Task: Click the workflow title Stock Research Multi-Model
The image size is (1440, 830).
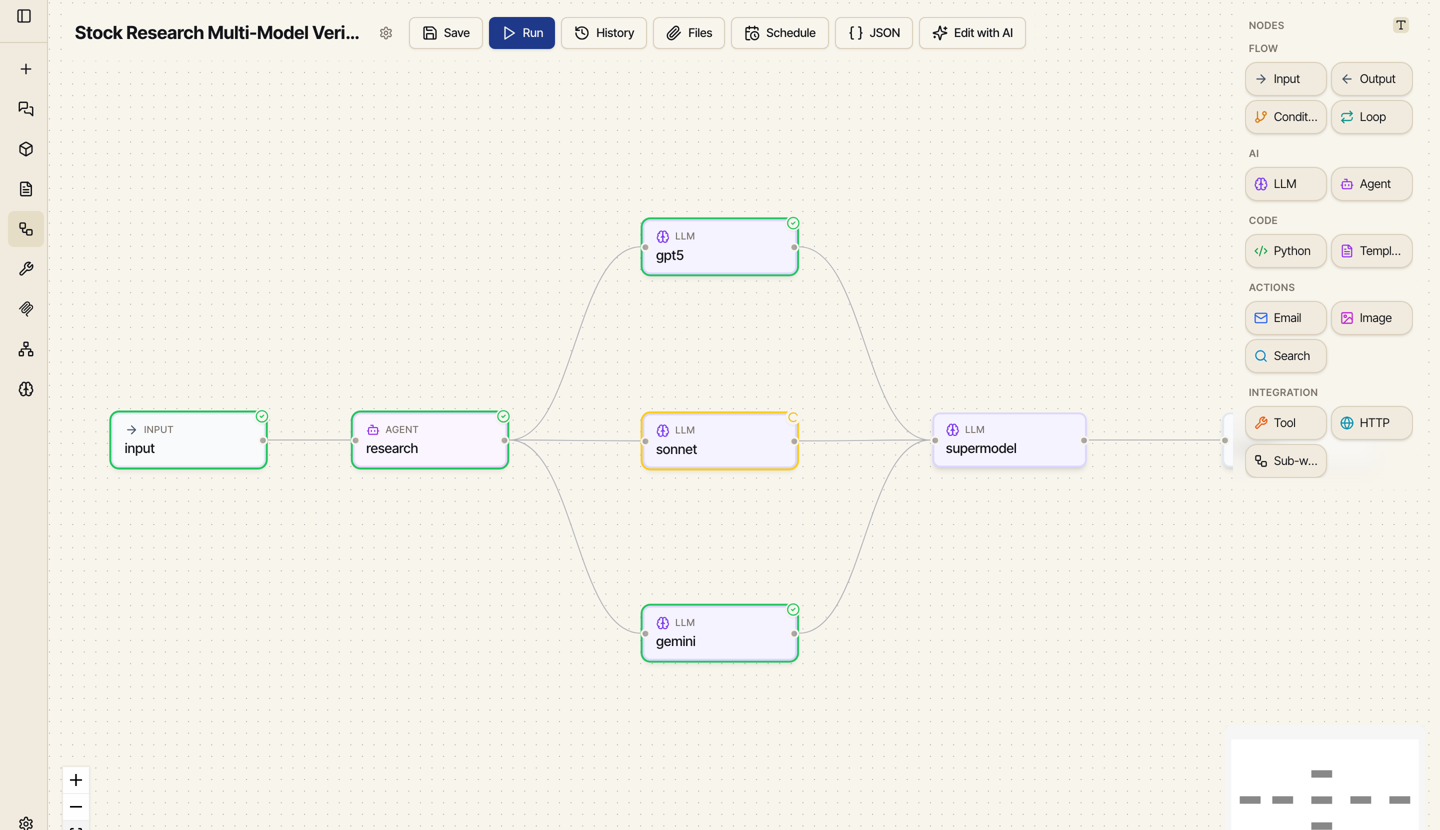Action: coord(217,33)
